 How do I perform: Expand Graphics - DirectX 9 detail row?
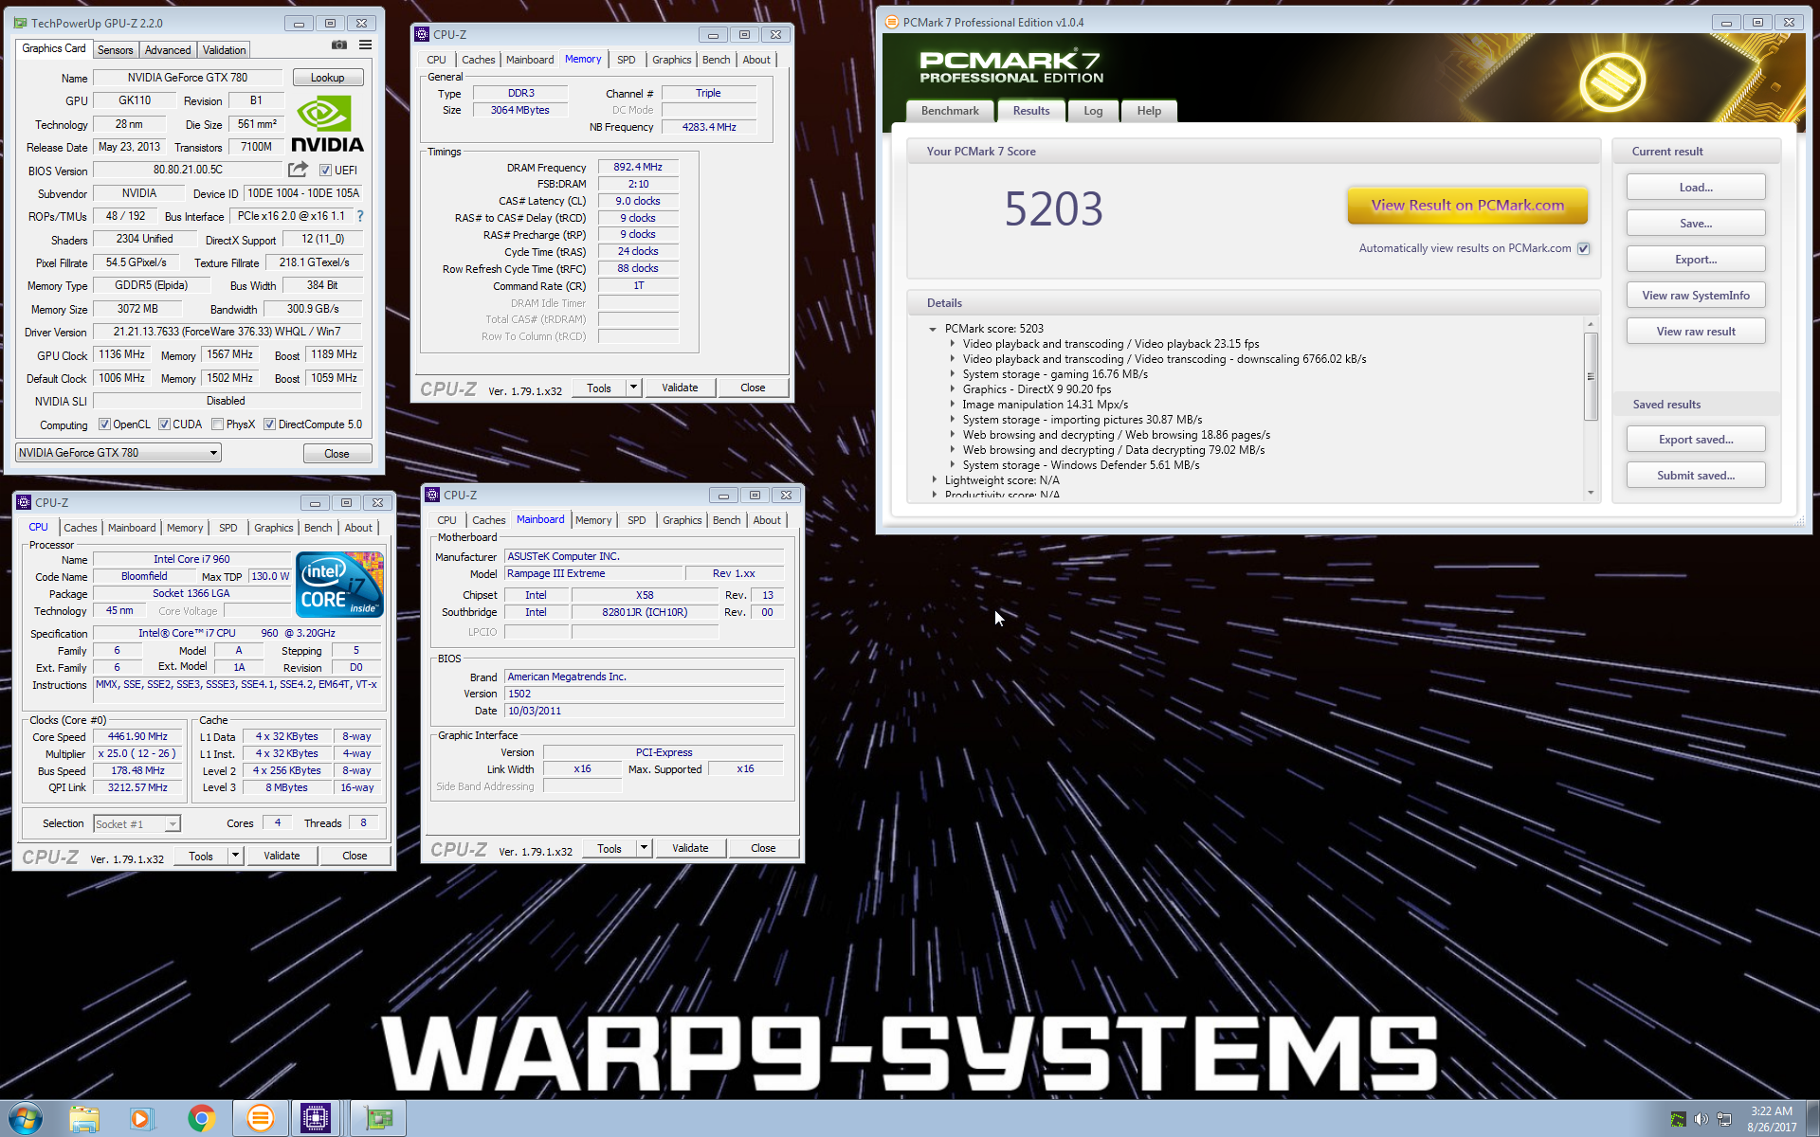952,389
